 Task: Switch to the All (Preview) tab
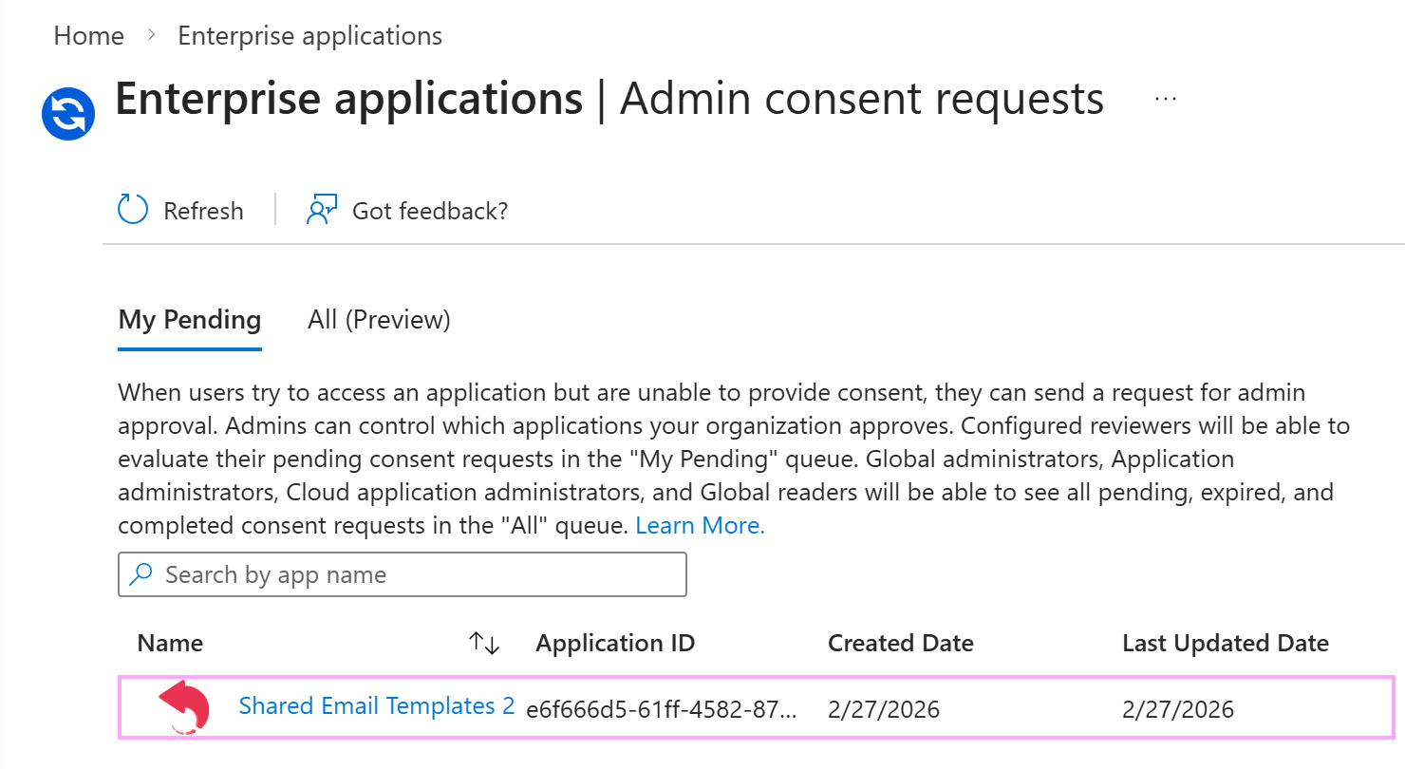click(x=378, y=320)
